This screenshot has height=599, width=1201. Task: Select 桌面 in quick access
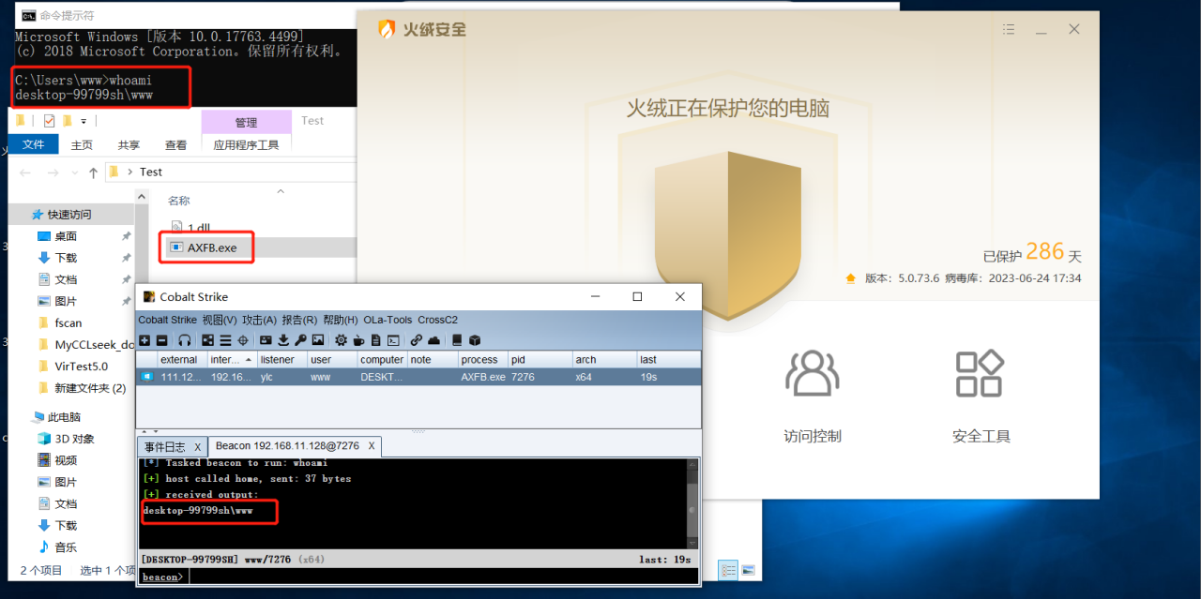[65, 236]
